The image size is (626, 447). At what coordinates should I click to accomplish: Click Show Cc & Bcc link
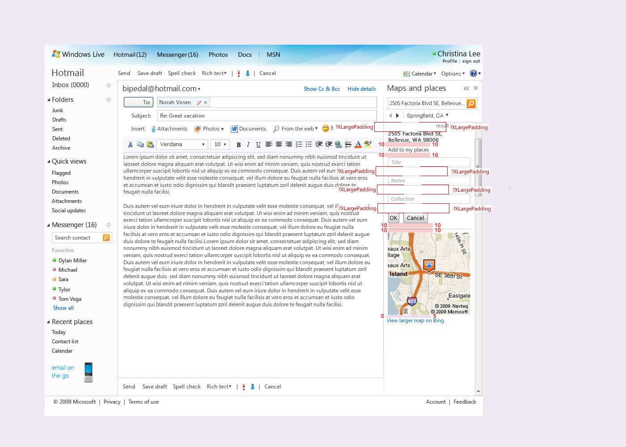coord(322,89)
